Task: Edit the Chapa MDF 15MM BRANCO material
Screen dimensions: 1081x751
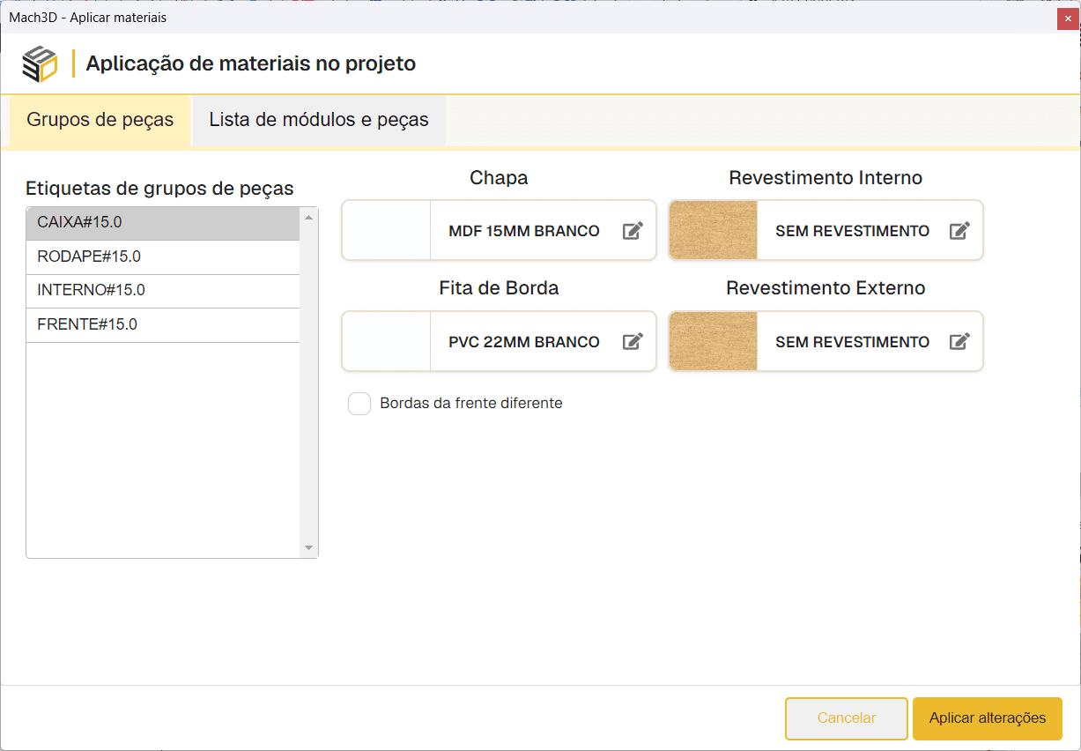Action: tap(633, 231)
